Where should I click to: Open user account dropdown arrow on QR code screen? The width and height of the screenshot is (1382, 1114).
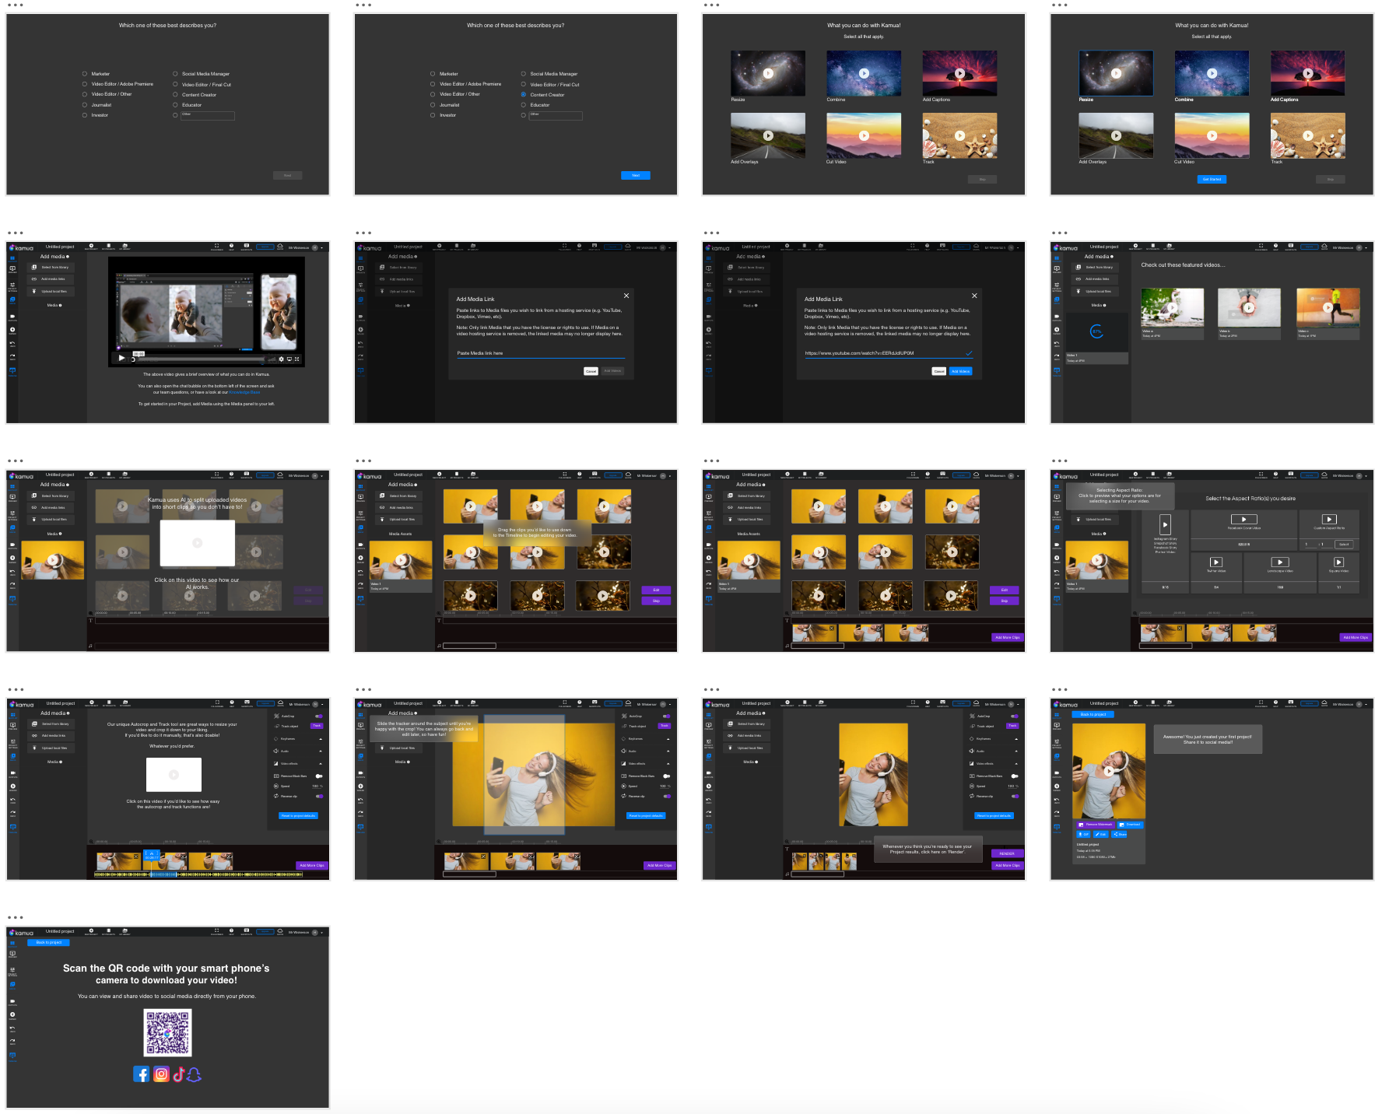pyautogui.click(x=323, y=932)
